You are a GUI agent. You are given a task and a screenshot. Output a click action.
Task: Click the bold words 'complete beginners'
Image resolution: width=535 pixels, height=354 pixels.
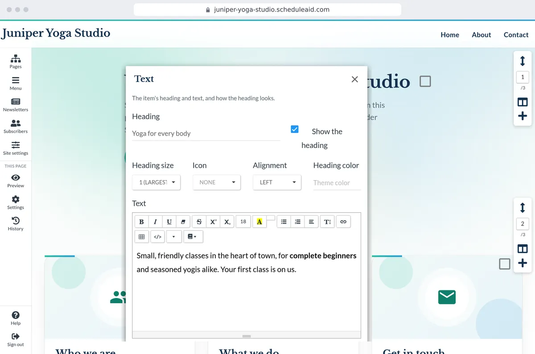tap(323, 256)
